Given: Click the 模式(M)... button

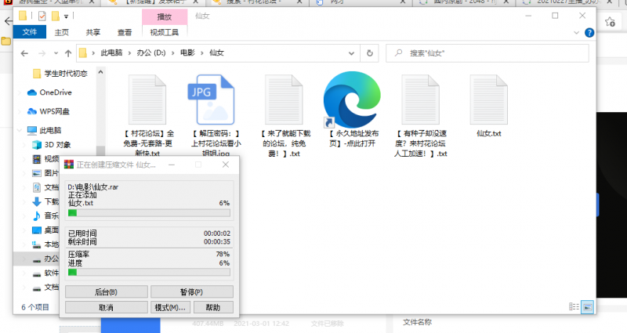Looking at the screenshot, I should pos(172,307).
